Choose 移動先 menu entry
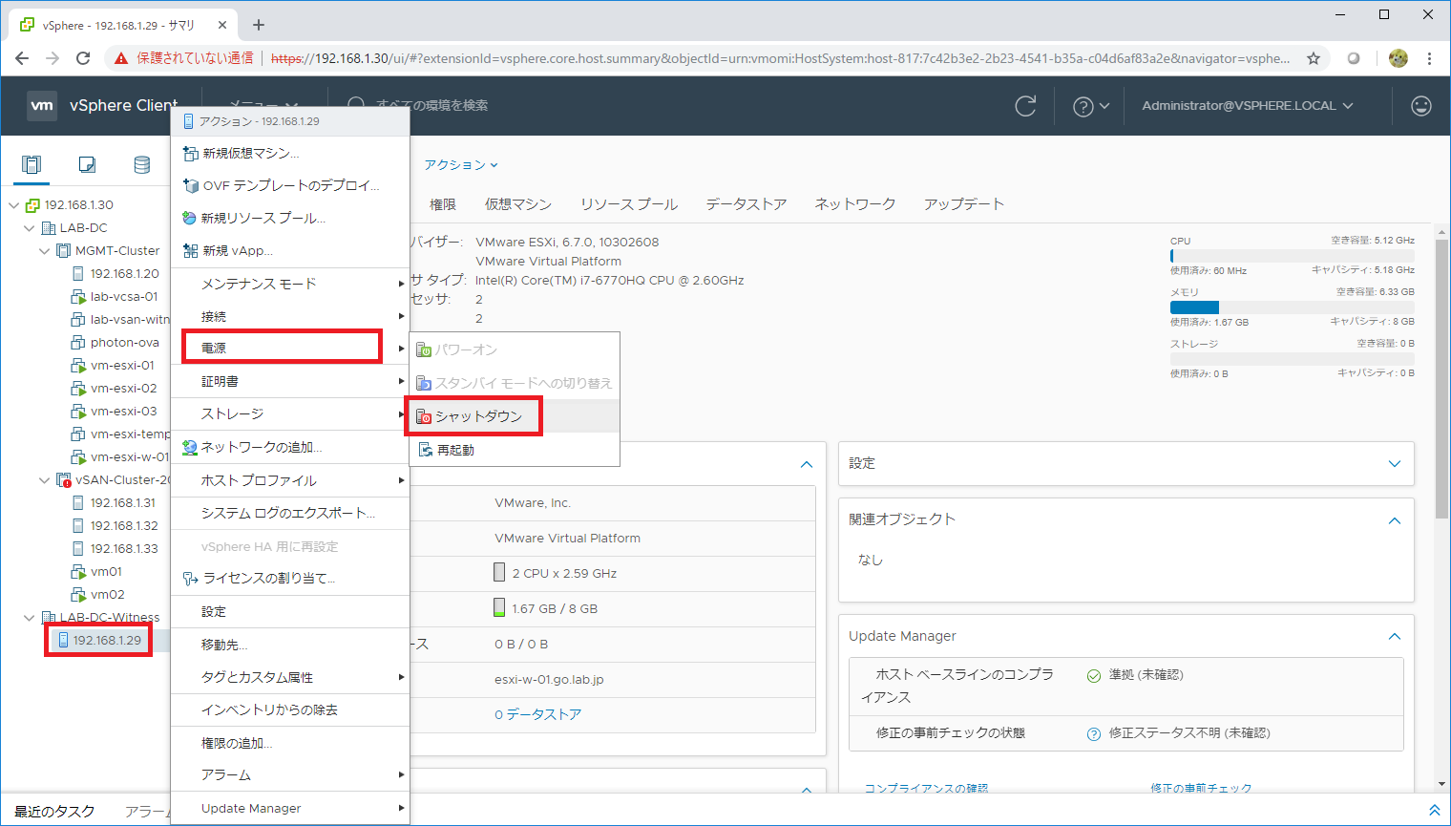Viewport: 1451px width, 826px height. (x=290, y=645)
